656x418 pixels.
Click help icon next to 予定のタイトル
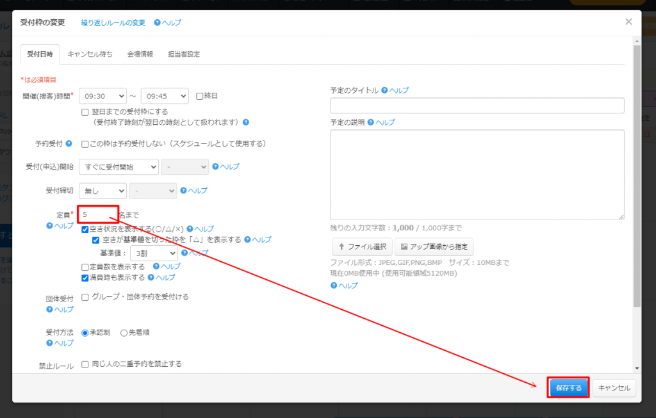pos(384,91)
